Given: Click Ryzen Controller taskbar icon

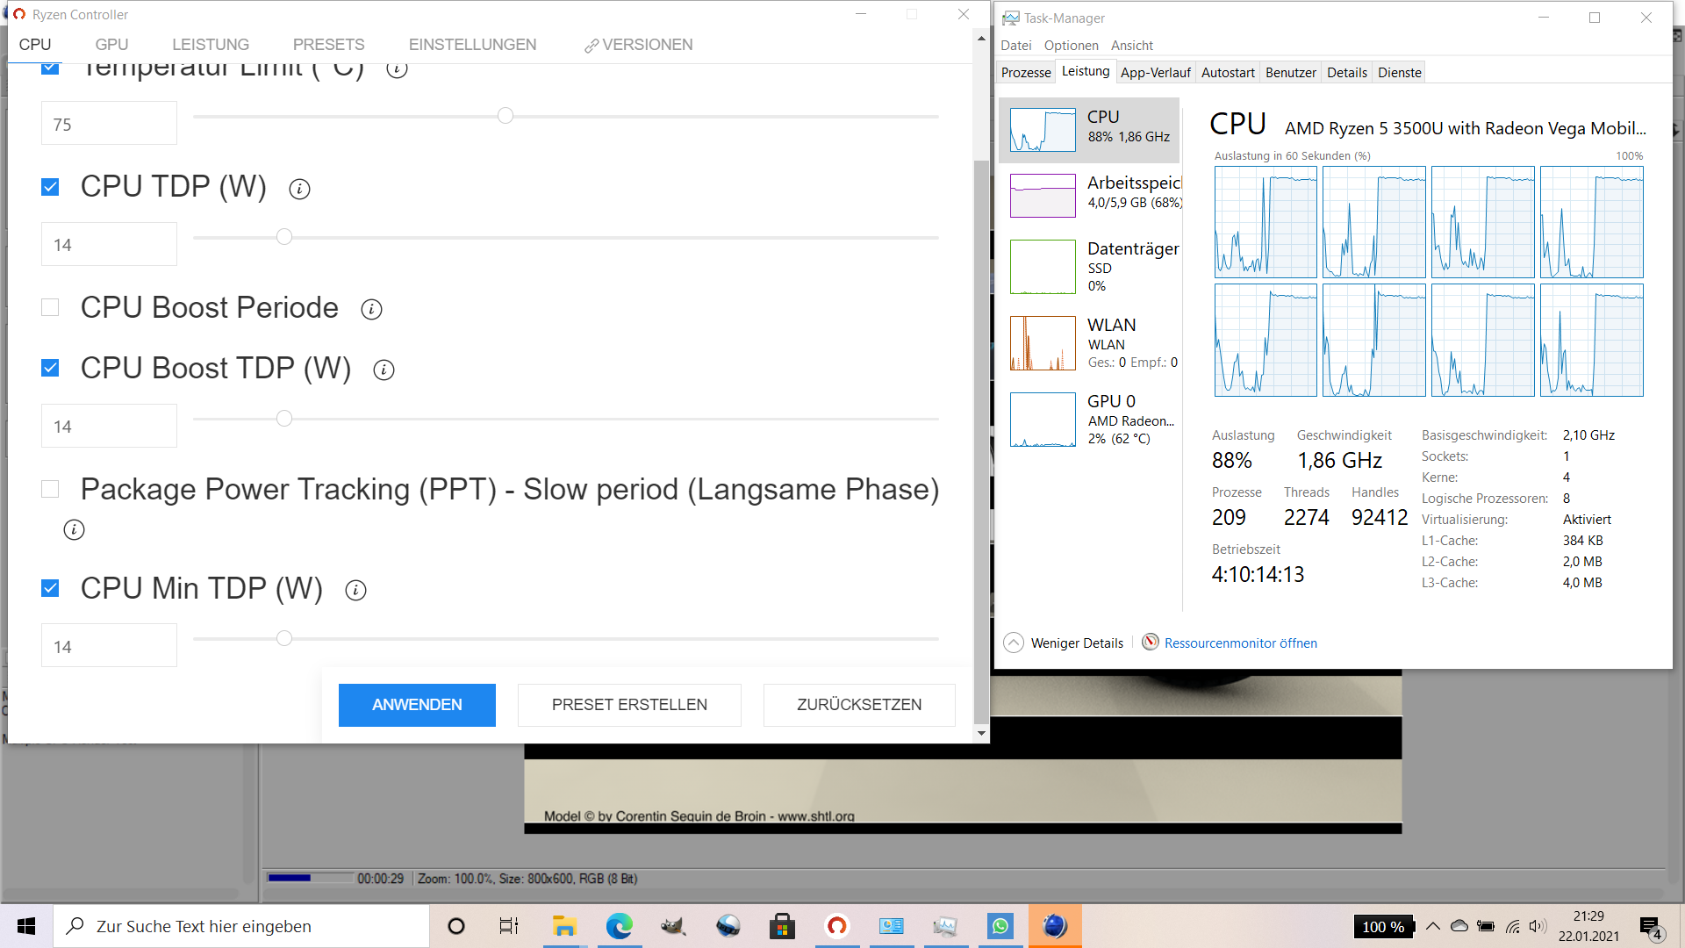Looking at the screenshot, I should pyautogui.click(x=836, y=926).
